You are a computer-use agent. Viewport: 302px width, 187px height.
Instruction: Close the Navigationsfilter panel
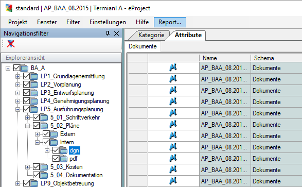(116, 33)
